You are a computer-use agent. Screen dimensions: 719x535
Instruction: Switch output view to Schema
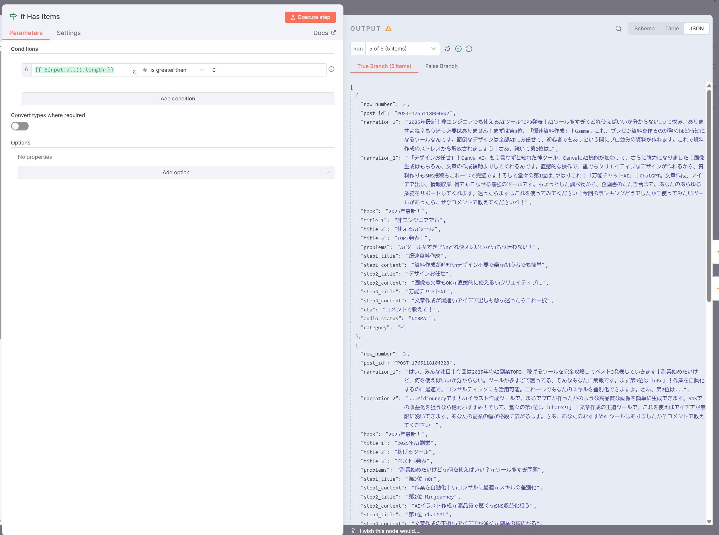pyautogui.click(x=644, y=29)
